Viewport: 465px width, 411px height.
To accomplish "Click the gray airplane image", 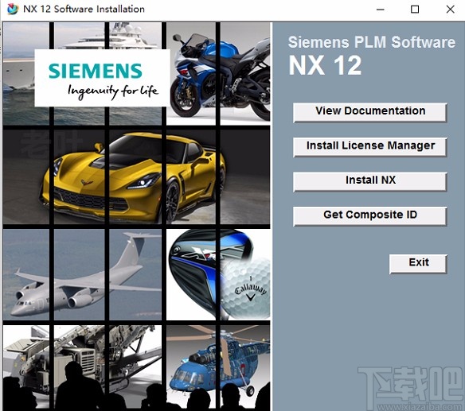I will point(83,274).
